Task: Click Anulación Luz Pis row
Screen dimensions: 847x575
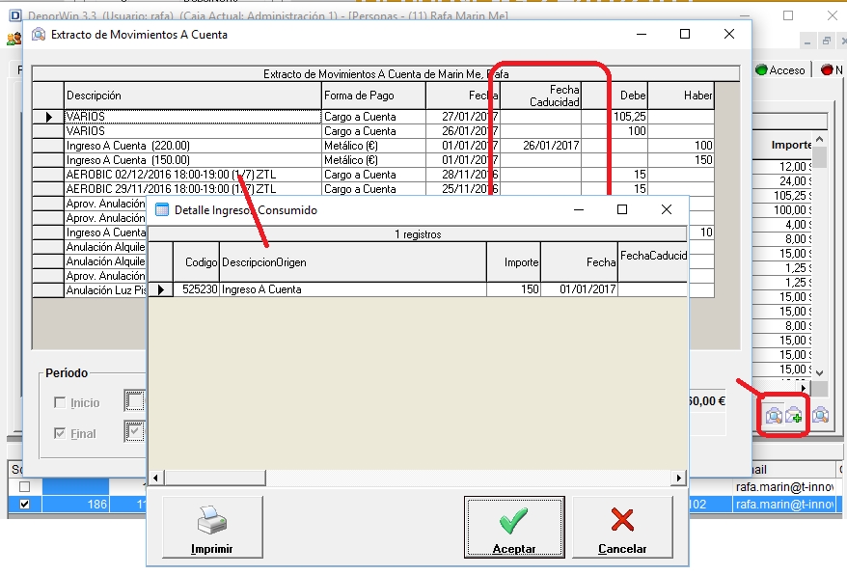Action: click(105, 290)
